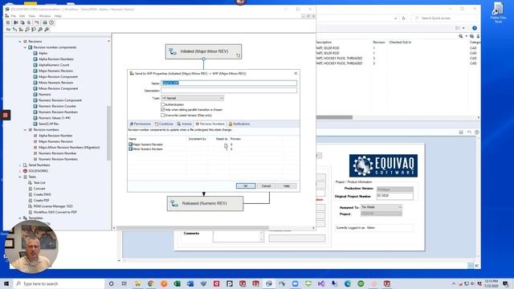The width and height of the screenshot is (514, 289).
Task: Click the Create DWG task icon
Action: pos(31,194)
